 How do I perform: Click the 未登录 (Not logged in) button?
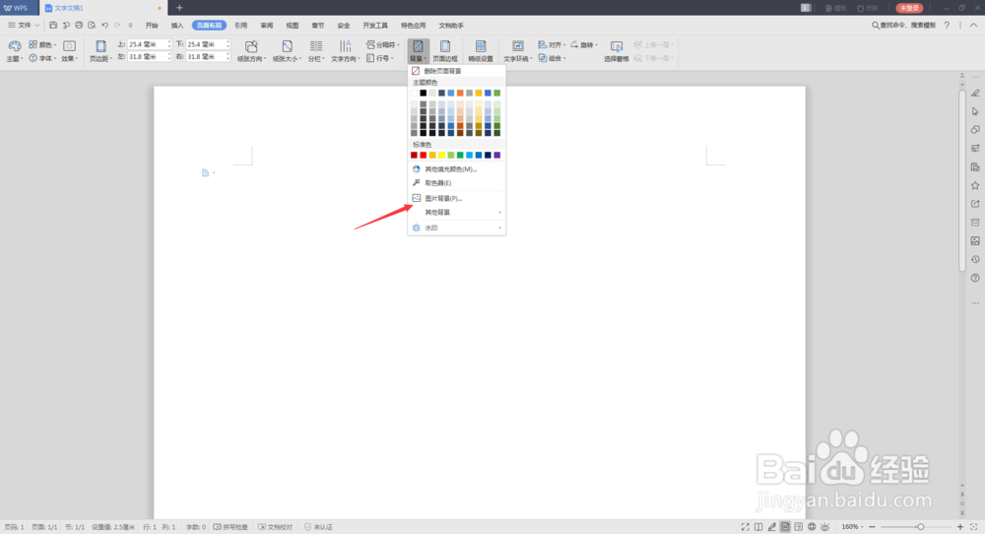pyautogui.click(x=909, y=8)
